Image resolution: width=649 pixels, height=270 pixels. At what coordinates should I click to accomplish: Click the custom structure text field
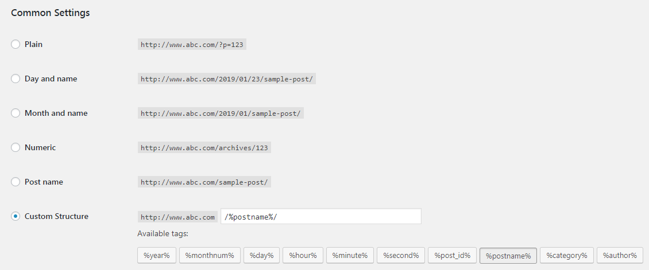(x=321, y=216)
